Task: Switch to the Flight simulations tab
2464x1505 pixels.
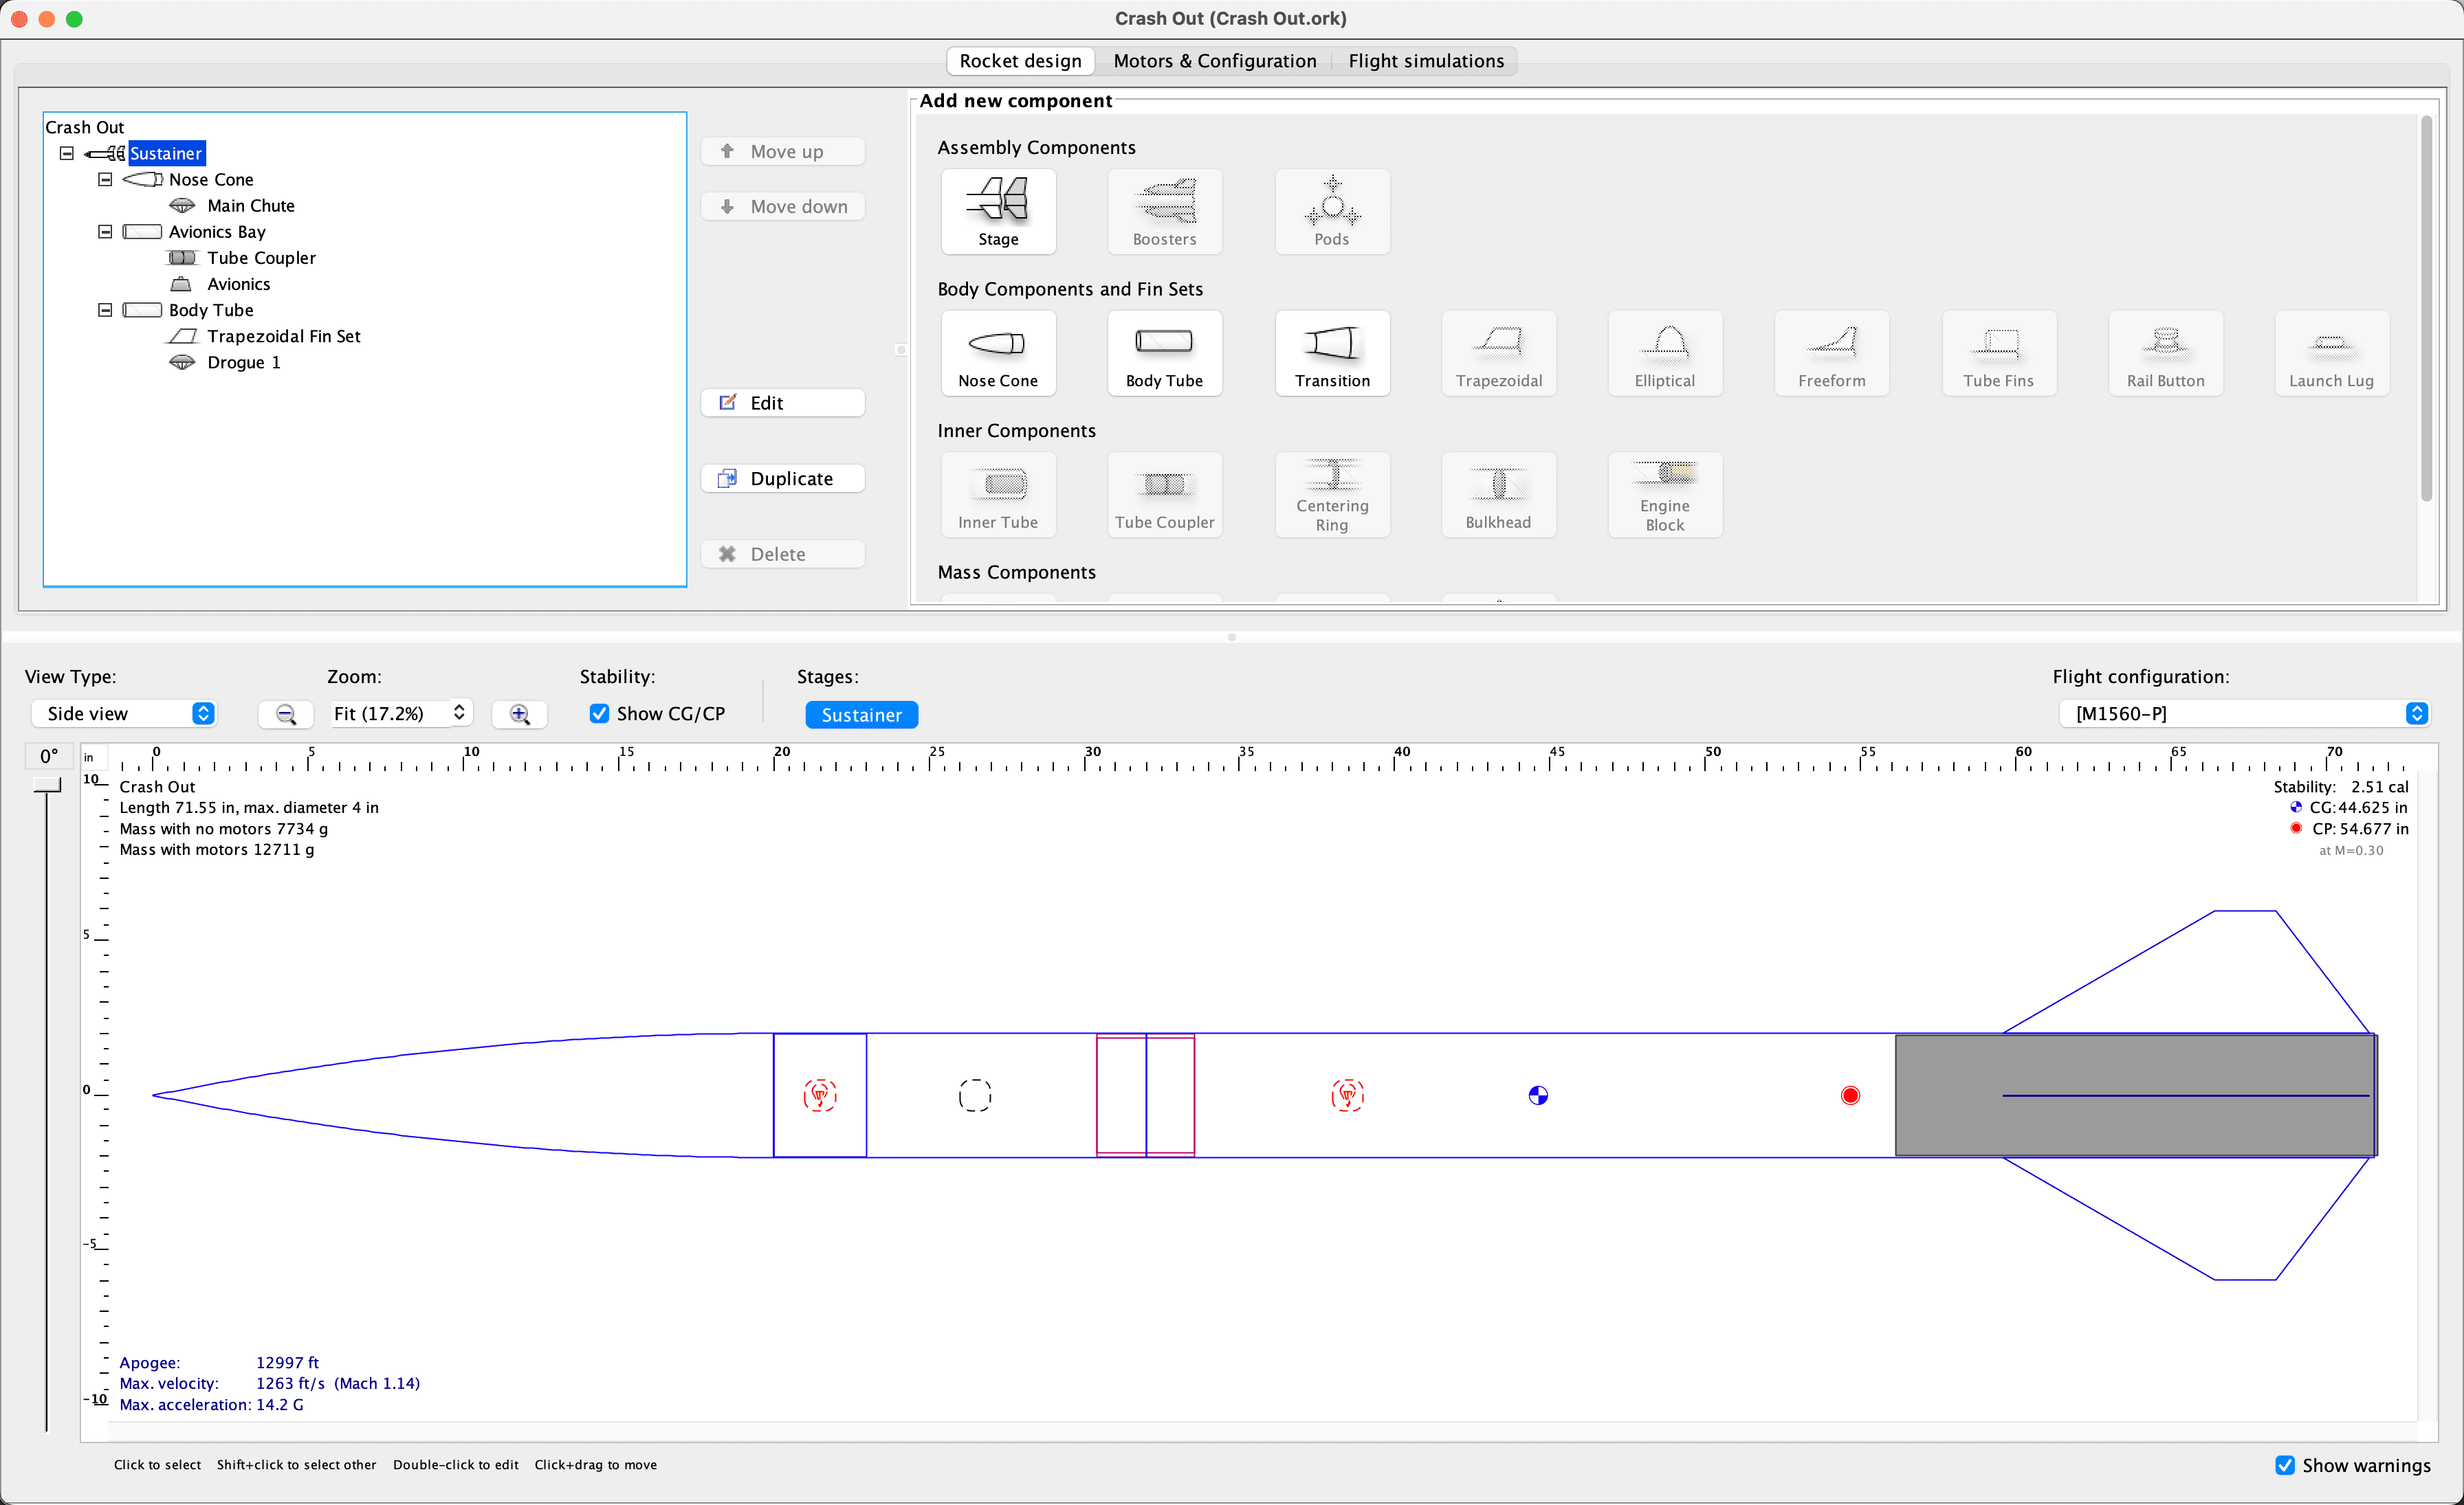Action: coord(1426,60)
